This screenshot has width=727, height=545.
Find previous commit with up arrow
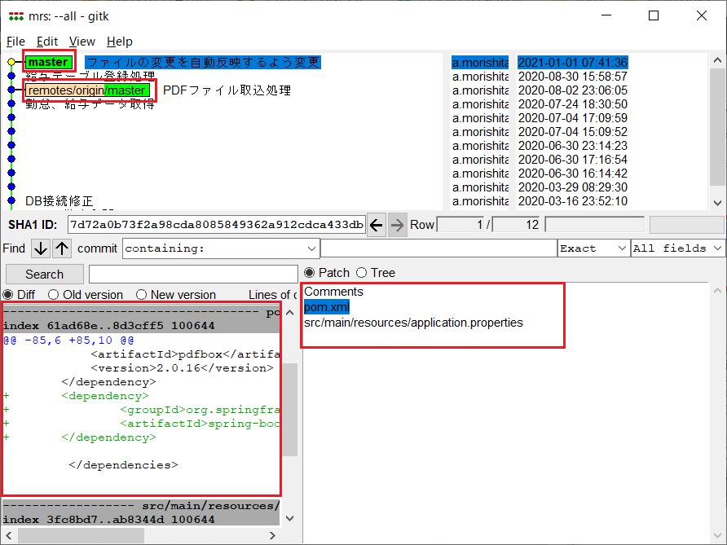click(62, 248)
